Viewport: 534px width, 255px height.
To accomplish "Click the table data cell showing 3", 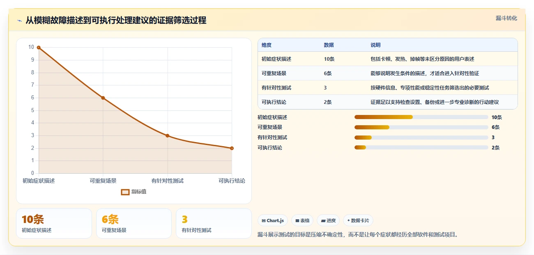I will (325, 88).
